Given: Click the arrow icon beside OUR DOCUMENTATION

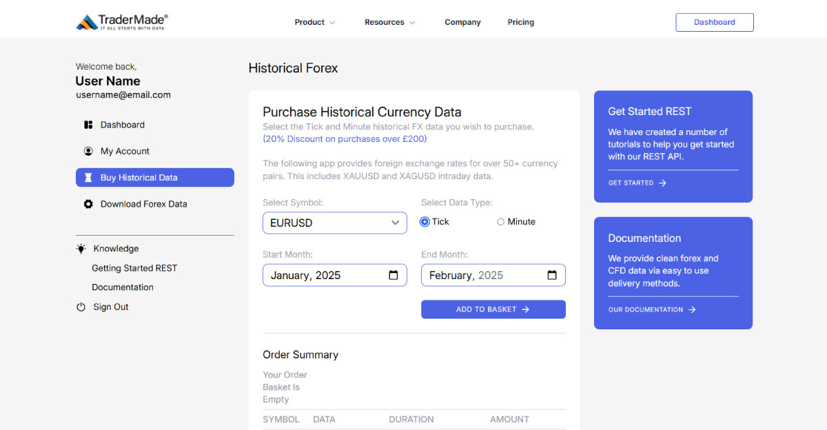Looking at the screenshot, I should click(692, 310).
